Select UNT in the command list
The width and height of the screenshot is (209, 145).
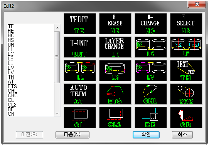(x=12, y=45)
